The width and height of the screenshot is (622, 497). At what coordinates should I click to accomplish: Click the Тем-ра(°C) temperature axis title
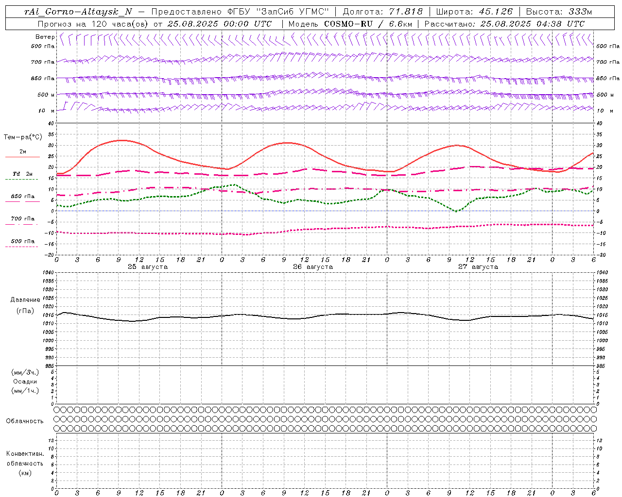(22, 137)
